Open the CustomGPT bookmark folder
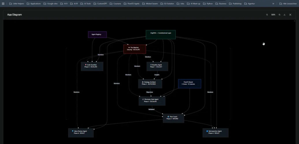Image resolution: width=299 pixels, height=144 pixels. 100,4
